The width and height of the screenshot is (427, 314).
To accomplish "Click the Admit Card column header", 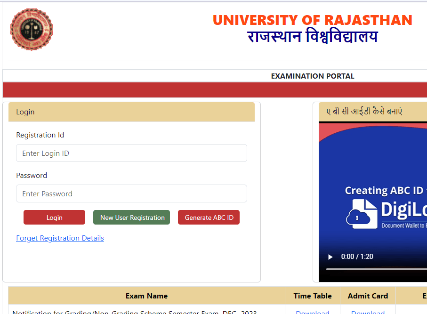I will coord(368,296).
